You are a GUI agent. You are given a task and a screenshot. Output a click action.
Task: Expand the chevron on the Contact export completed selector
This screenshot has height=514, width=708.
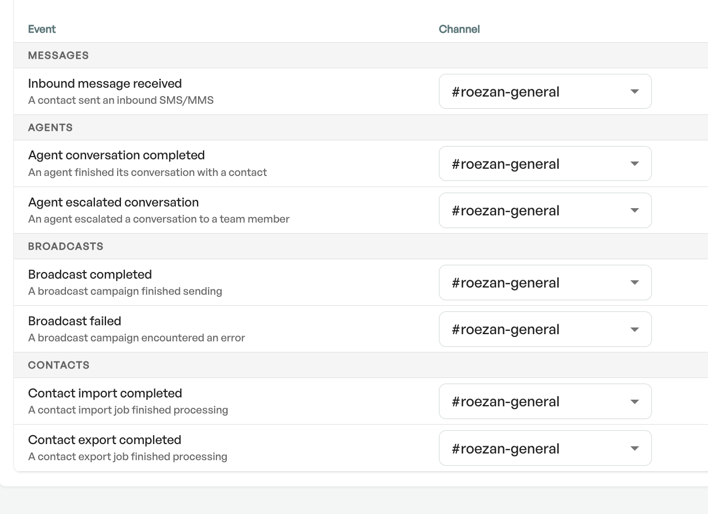634,448
